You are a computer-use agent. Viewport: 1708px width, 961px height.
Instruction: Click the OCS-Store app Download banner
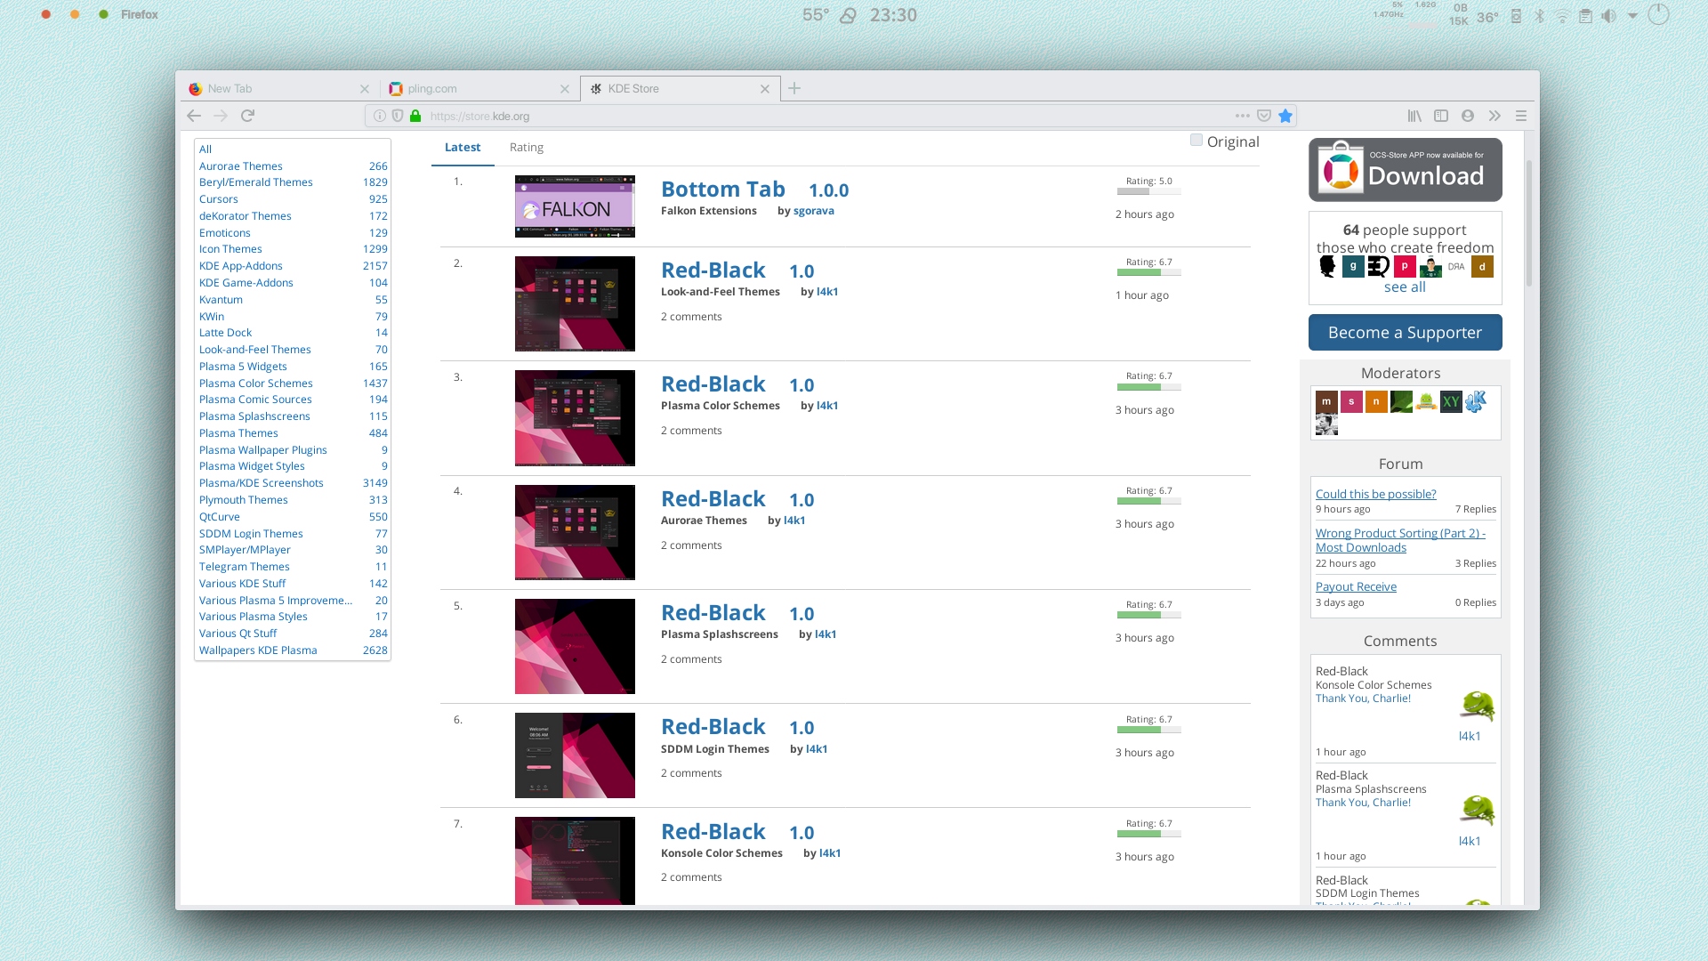(1406, 169)
